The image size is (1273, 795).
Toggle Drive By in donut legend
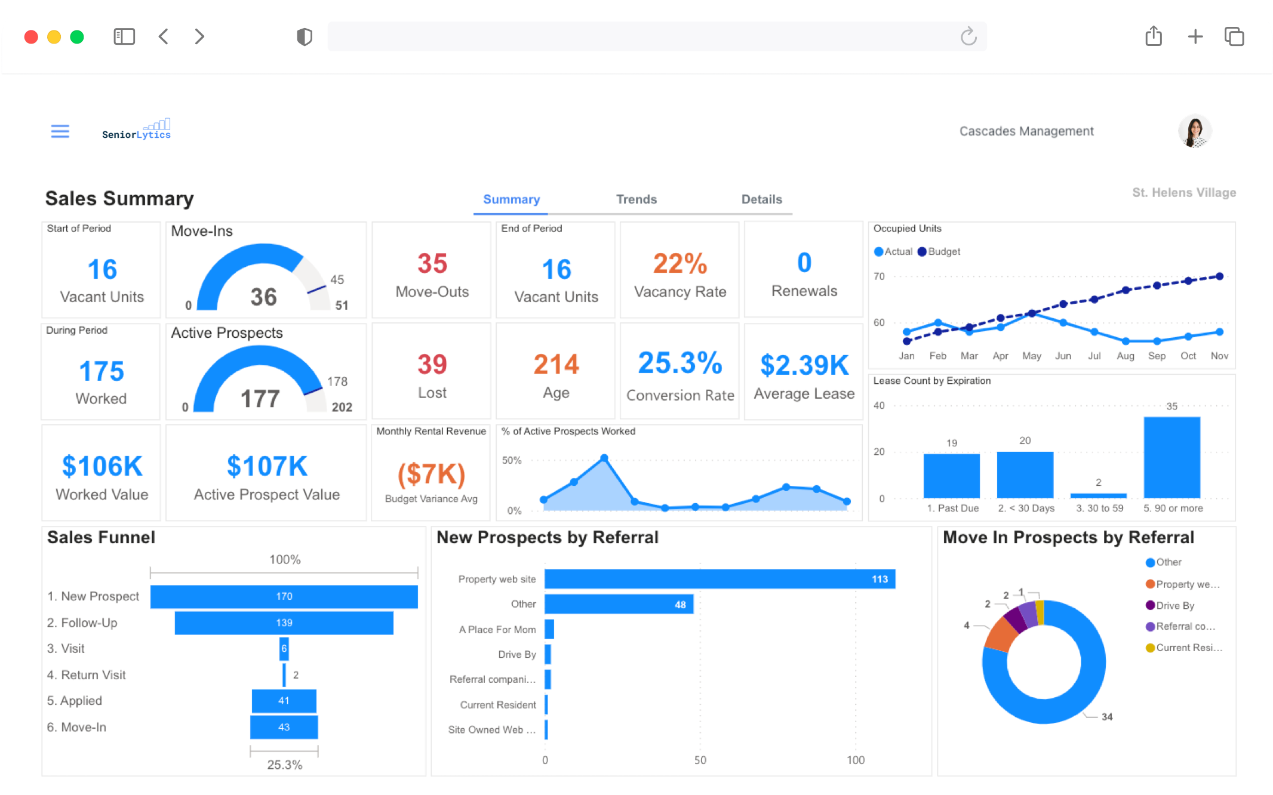point(1170,605)
